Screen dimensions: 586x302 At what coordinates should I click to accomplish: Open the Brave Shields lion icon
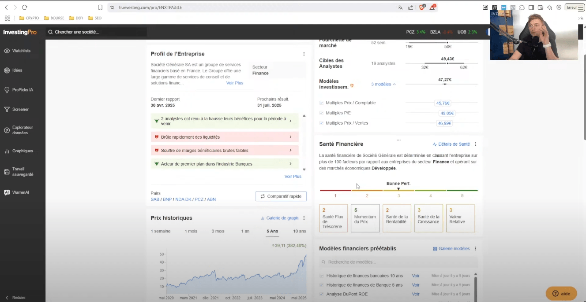click(422, 7)
